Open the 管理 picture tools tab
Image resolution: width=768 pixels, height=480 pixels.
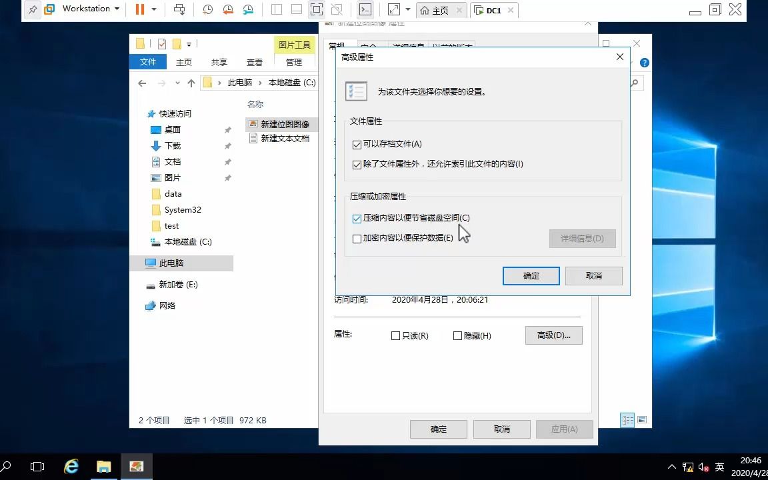coord(294,62)
